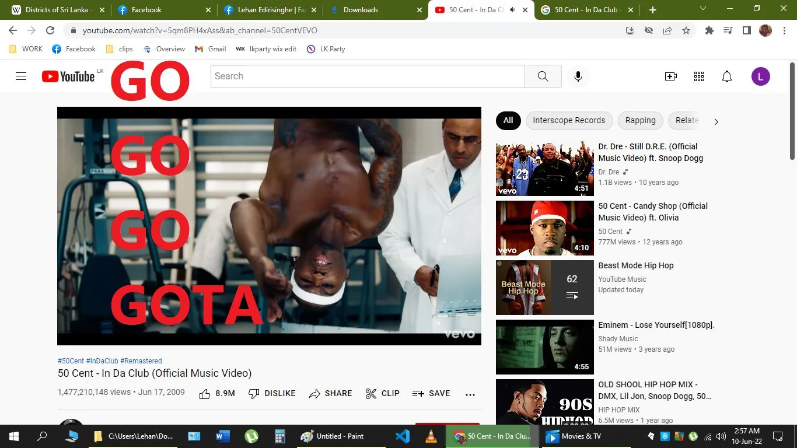The height and width of the screenshot is (448, 797).
Task: Open a new browser tab
Action: point(652,10)
